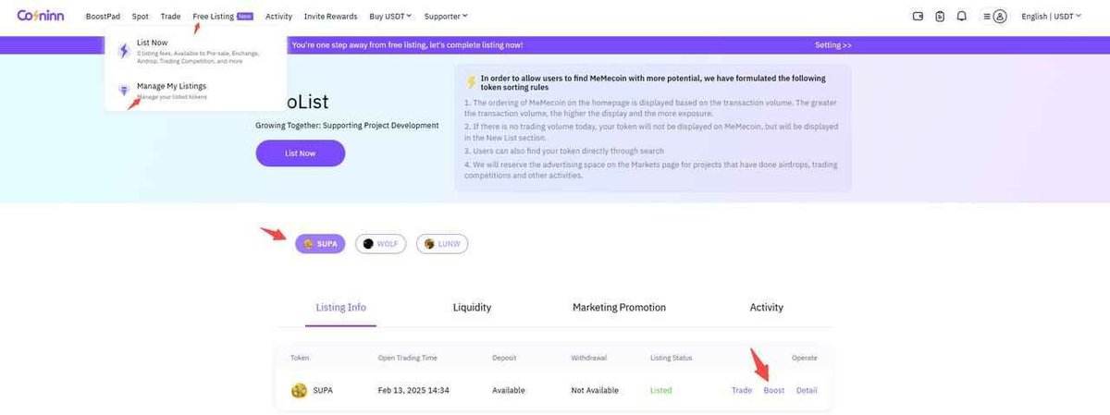Expand the Buy USDT dropdown
The image size is (1110, 415).
[390, 16]
